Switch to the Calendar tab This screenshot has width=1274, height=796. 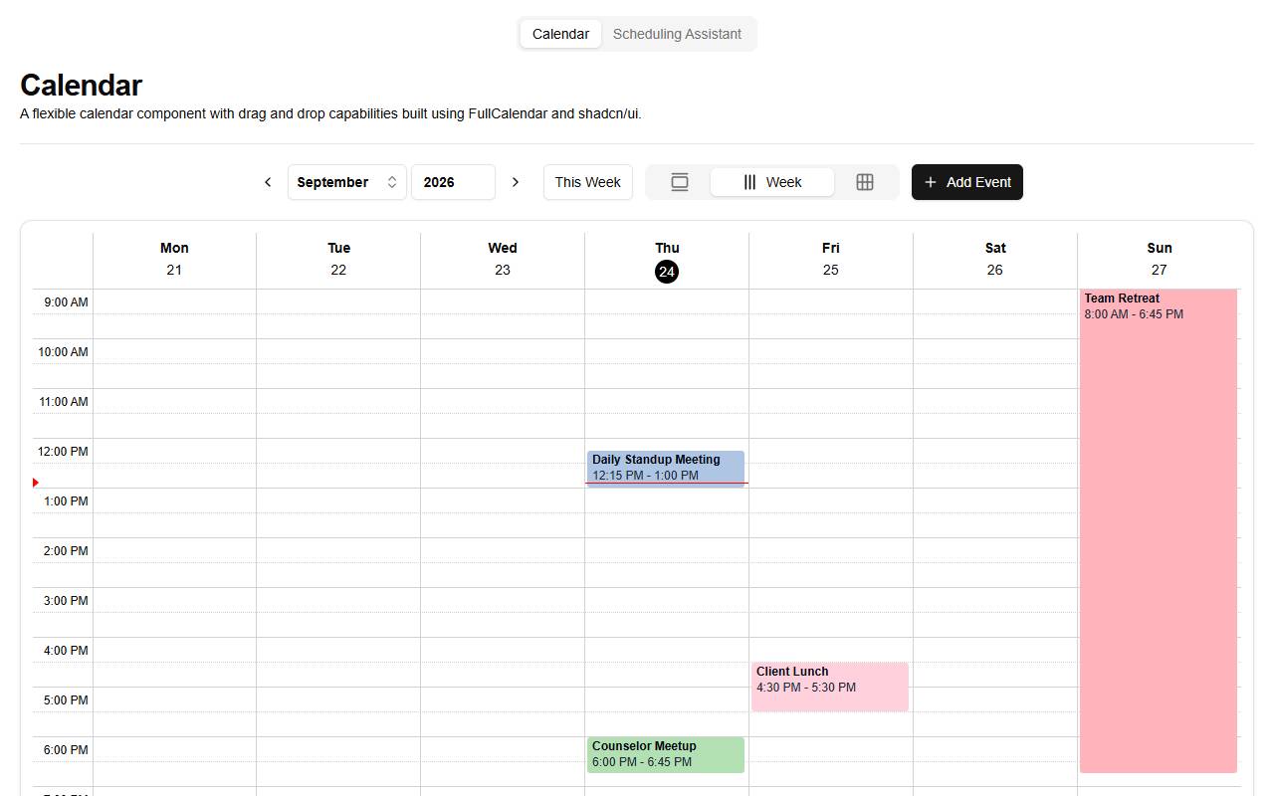[560, 34]
